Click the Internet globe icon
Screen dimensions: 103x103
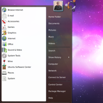click(4, 38)
